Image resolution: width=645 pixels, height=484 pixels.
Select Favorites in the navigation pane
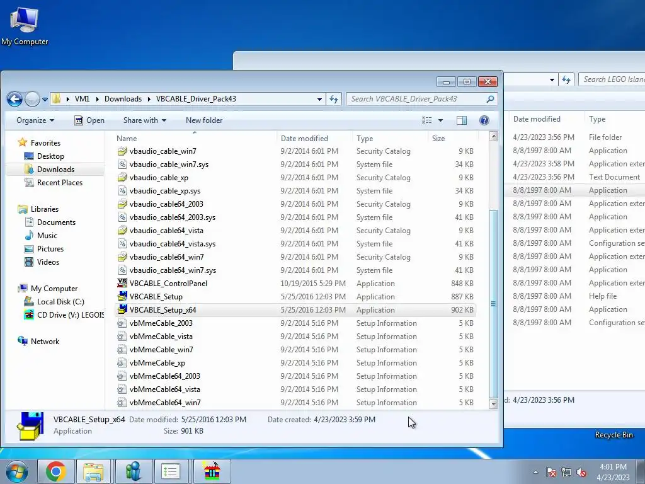45,143
